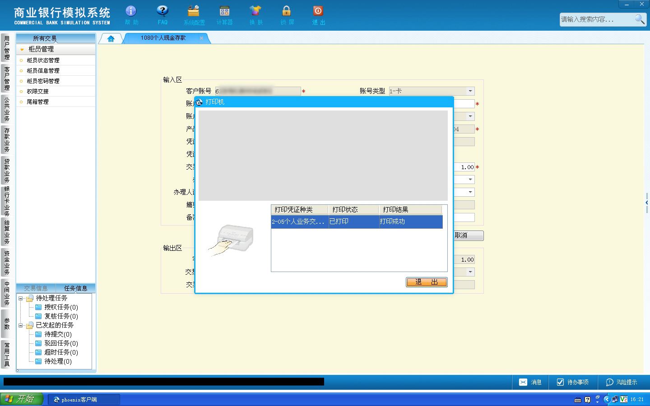Viewport: 650px width, 406px height.
Task: Close the 1080个人现金存款 tab
Action: point(201,38)
